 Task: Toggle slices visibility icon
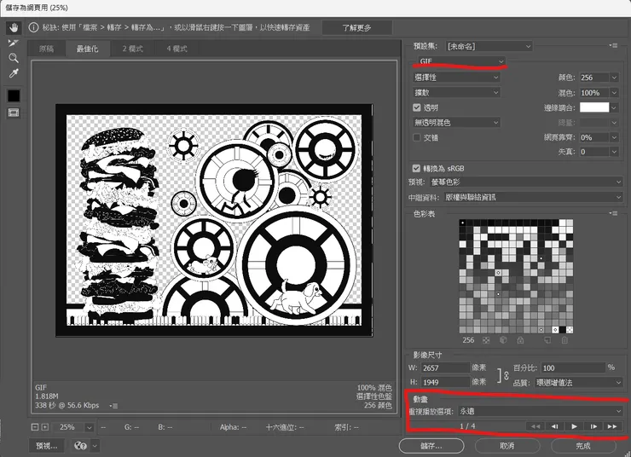point(14,113)
